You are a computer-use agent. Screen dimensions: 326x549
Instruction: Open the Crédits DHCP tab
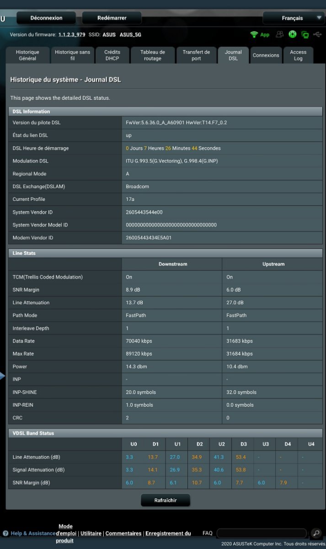click(x=112, y=55)
